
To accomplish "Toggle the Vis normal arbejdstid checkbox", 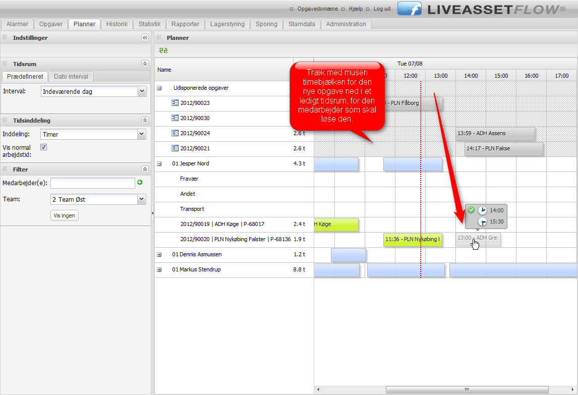I will [43, 147].
